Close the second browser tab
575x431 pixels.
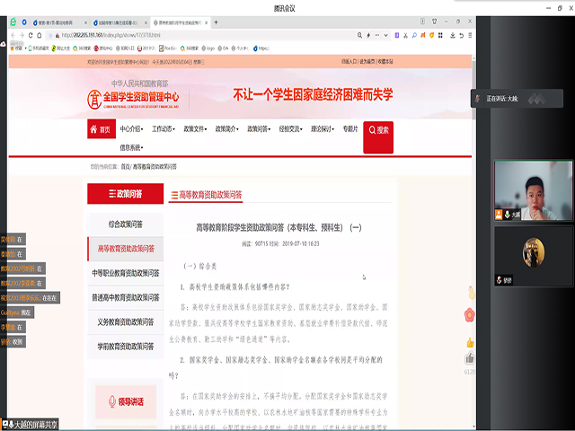(146, 22)
